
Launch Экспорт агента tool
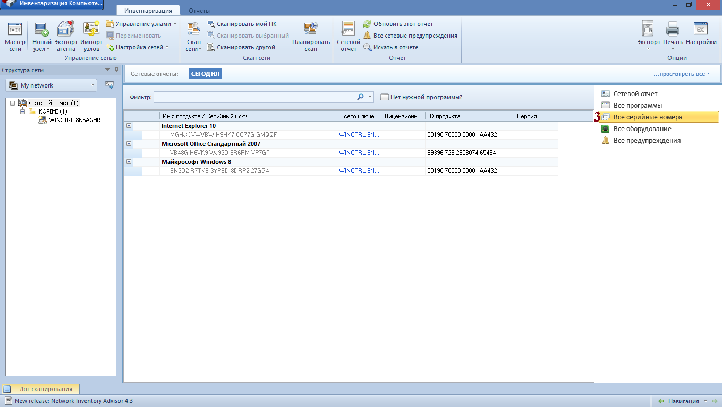point(66,37)
